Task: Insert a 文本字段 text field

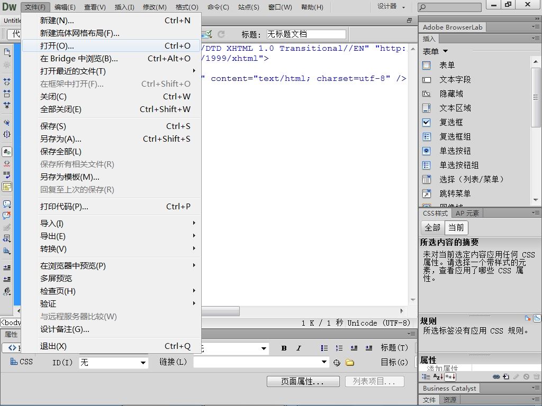Action: (x=446, y=79)
